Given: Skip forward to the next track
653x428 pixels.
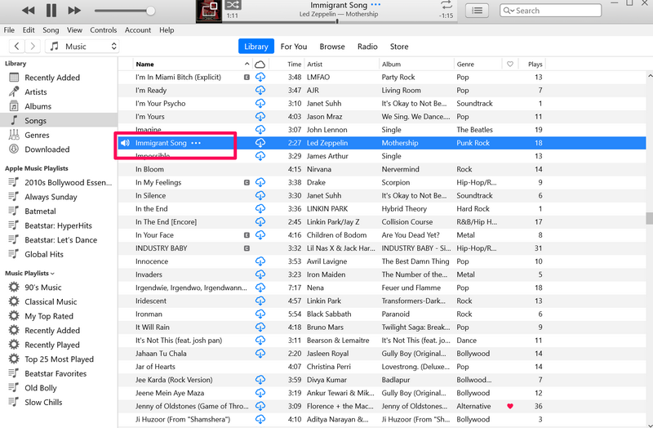Looking at the screenshot, I should point(74,11).
